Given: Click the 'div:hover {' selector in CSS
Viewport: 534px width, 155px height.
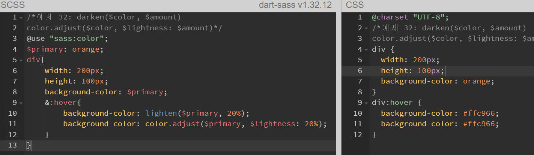Looking at the screenshot, I should [x=397, y=103].
